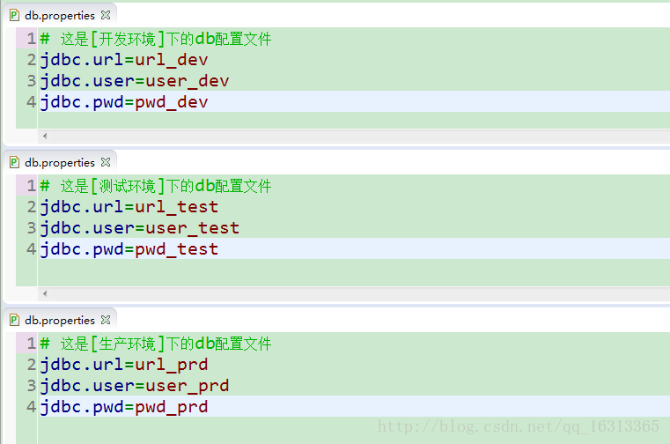Select the top db.properties tab (dev config)

coord(60,15)
